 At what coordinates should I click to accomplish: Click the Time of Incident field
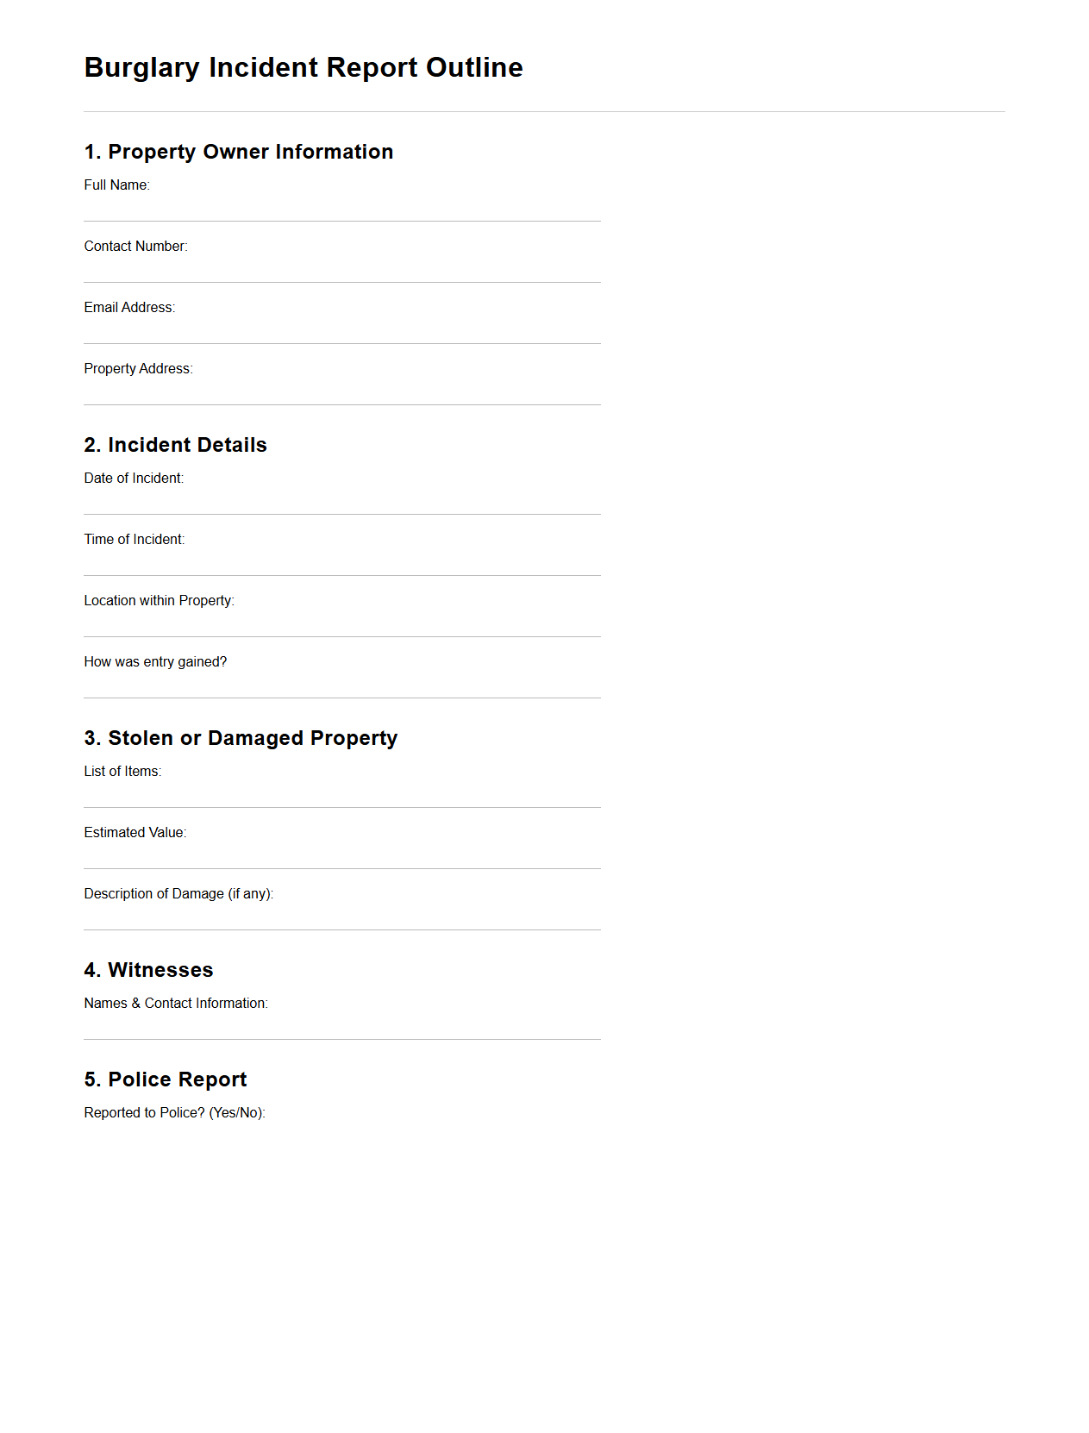(x=341, y=562)
